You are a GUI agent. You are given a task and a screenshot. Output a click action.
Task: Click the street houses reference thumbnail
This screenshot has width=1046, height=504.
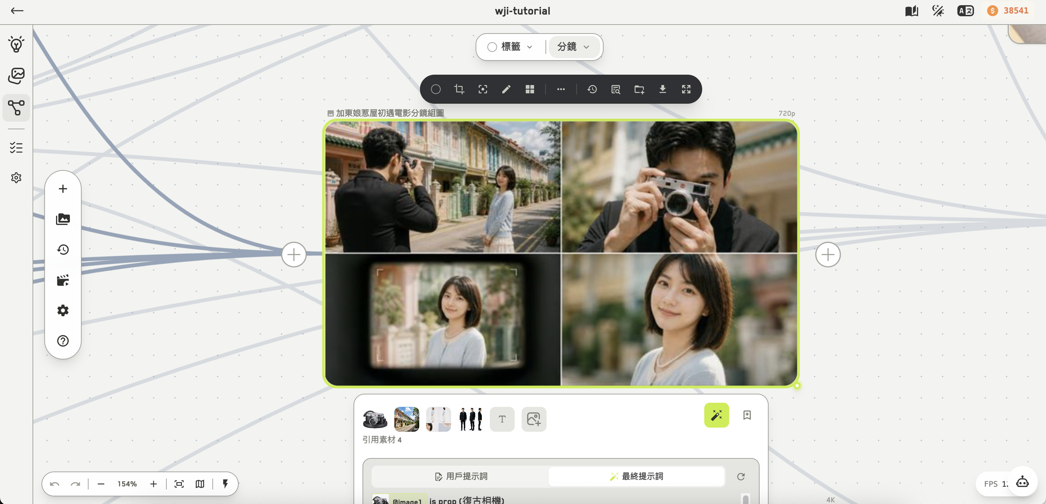click(x=406, y=419)
